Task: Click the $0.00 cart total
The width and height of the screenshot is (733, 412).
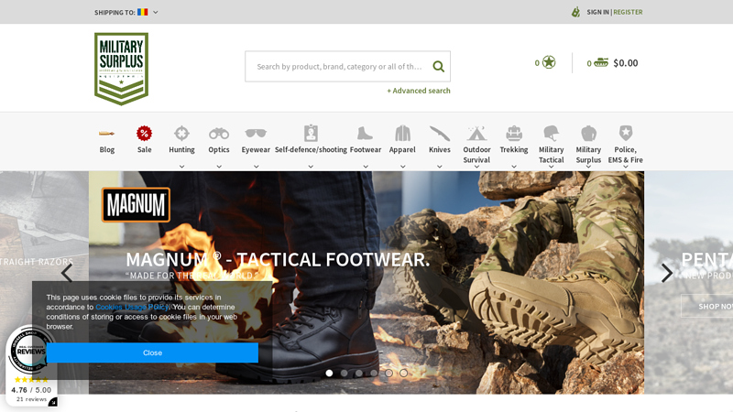Action: [x=626, y=62]
